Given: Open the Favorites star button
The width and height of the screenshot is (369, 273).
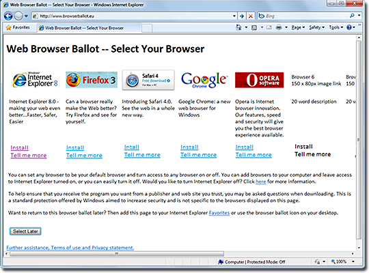Looking at the screenshot, I should (18, 27).
